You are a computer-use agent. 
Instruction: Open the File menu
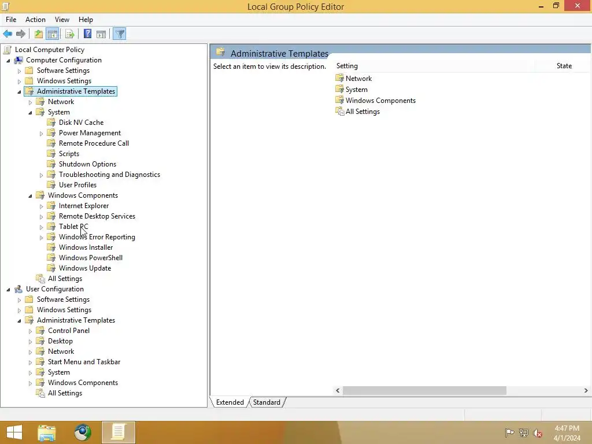click(x=11, y=20)
